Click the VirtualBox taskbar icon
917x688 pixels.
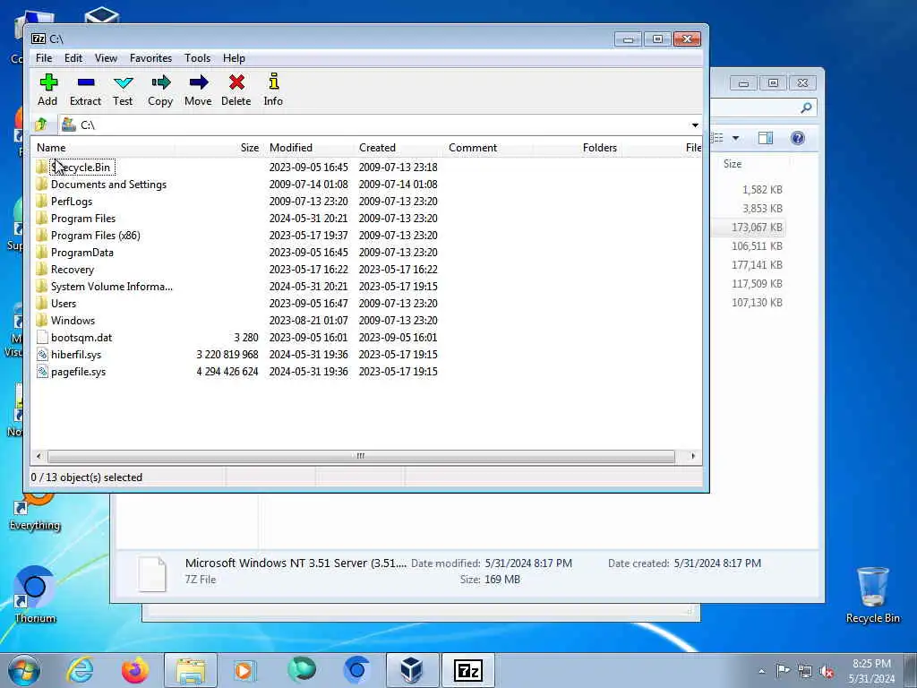pos(412,670)
